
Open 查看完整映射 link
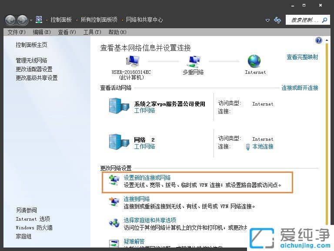coord(302,57)
